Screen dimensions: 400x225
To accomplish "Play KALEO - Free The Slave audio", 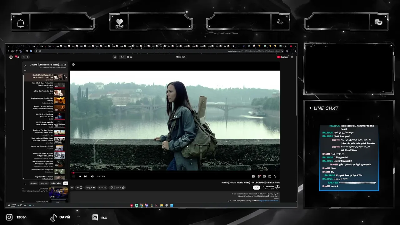I will click(46, 116).
